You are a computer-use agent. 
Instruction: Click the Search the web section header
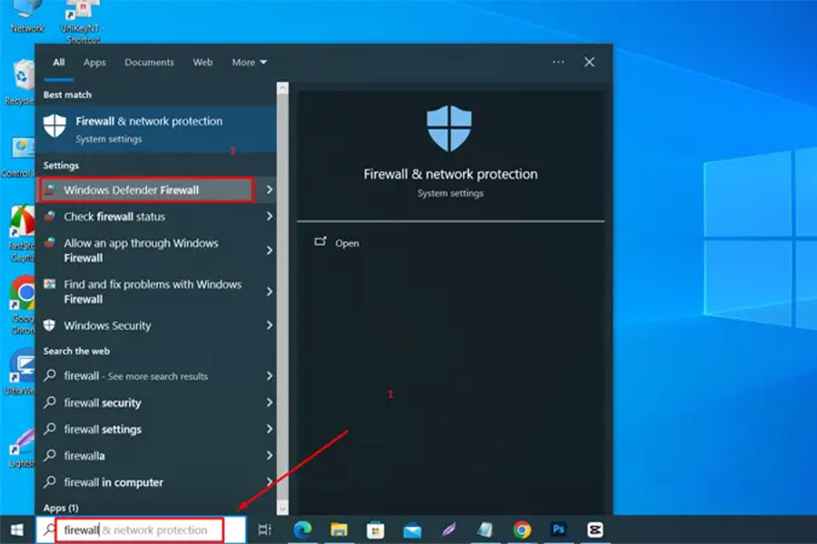[76, 351]
